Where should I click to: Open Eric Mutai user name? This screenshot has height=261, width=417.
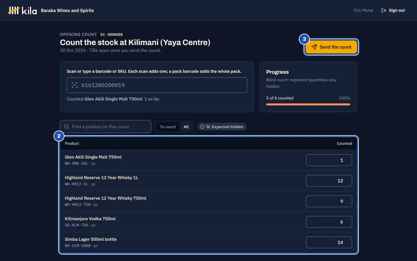363,10
